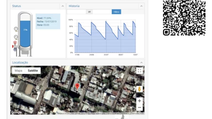
Task: Collapse the Historia panel
Action: point(141,6)
